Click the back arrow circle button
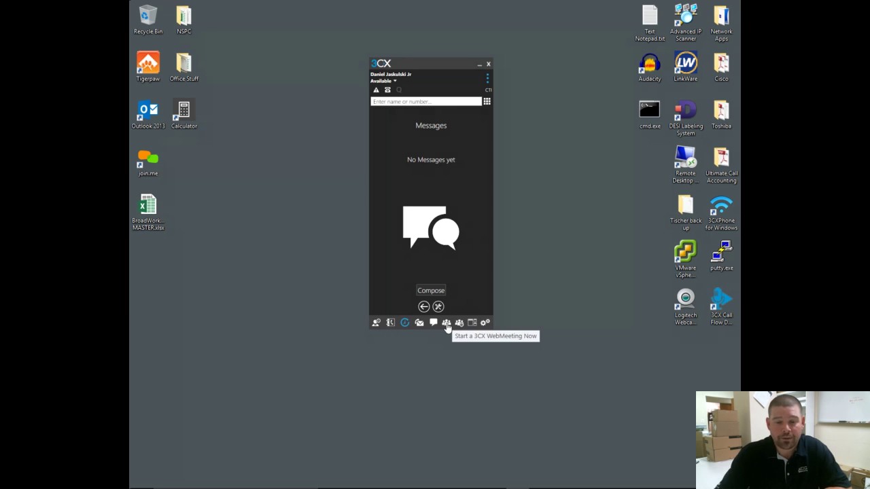Viewport: 870px width, 489px height. point(423,307)
